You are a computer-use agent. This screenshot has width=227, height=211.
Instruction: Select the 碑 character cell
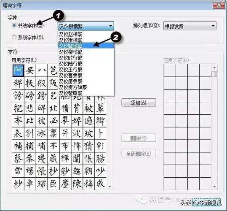42,108
